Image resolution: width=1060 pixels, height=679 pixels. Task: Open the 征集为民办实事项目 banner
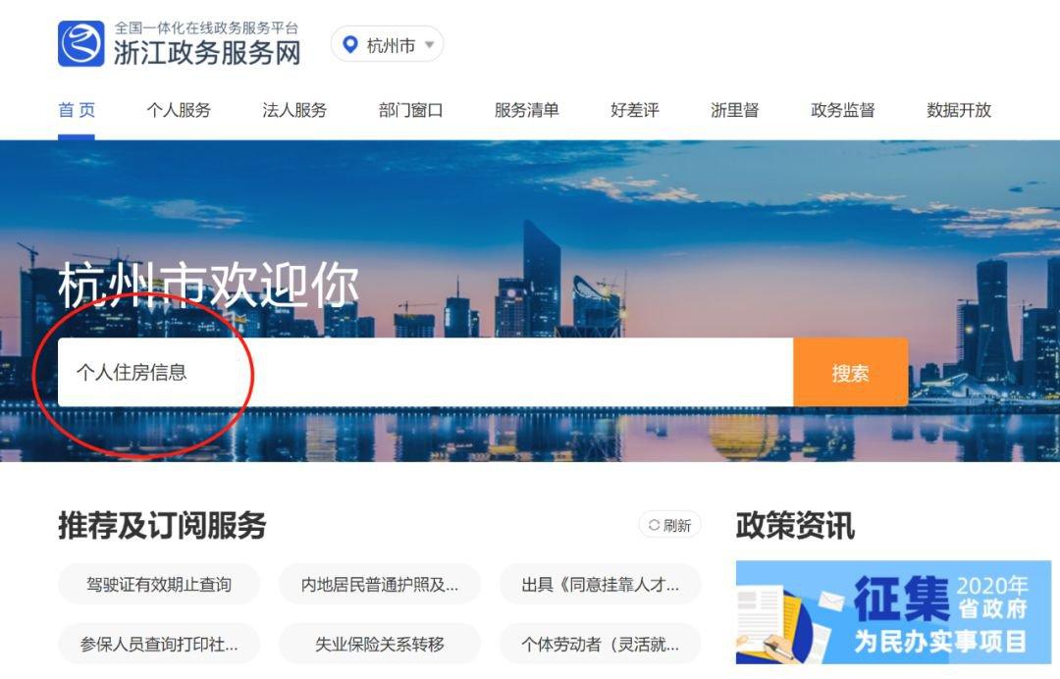pyautogui.click(x=894, y=612)
